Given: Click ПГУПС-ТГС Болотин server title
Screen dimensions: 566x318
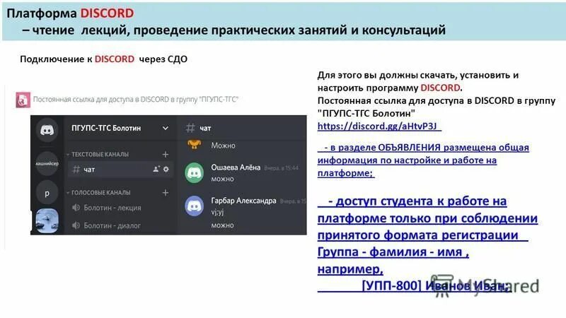Looking at the screenshot, I should click(106, 129).
